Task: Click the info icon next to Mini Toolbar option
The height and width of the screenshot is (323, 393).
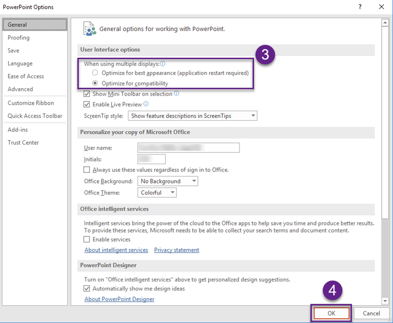Action: (x=176, y=94)
